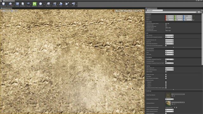This screenshot has height=114, width=203.
Task: Open the Perspective view mode menu
Action: coord(6,11)
